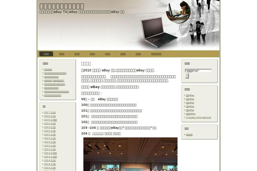The height and width of the screenshot is (171, 257).
Task: Select the highlighted dark navigation tab
Action: [46, 54]
